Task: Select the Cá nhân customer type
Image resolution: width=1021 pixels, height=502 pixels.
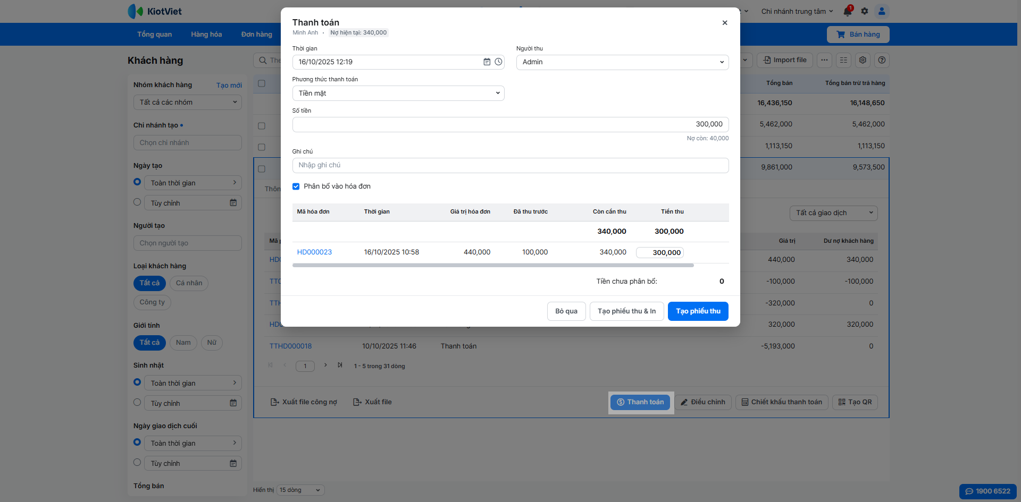Action: [x=189, y=283]
